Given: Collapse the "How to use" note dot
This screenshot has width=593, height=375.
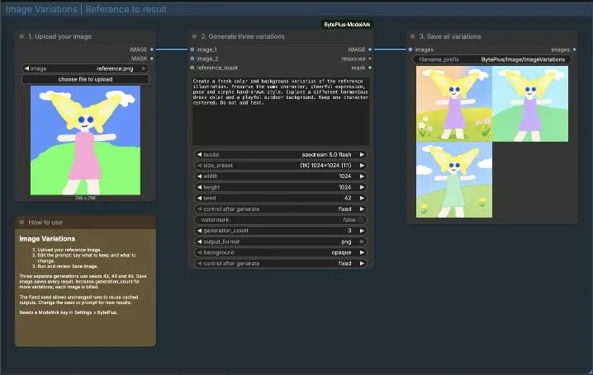Looking at the screenshot, I should point(21,223).
